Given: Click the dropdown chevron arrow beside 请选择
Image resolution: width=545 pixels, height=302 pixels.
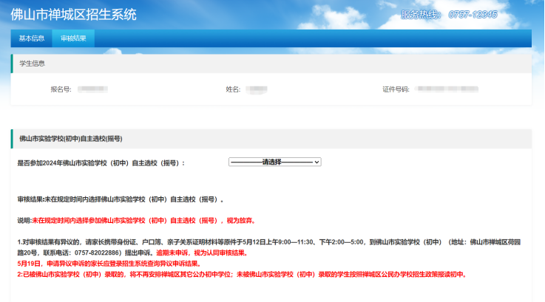Looking at the screenshot, I should 316,162.
